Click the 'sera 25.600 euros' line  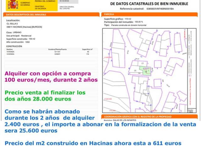31,131
